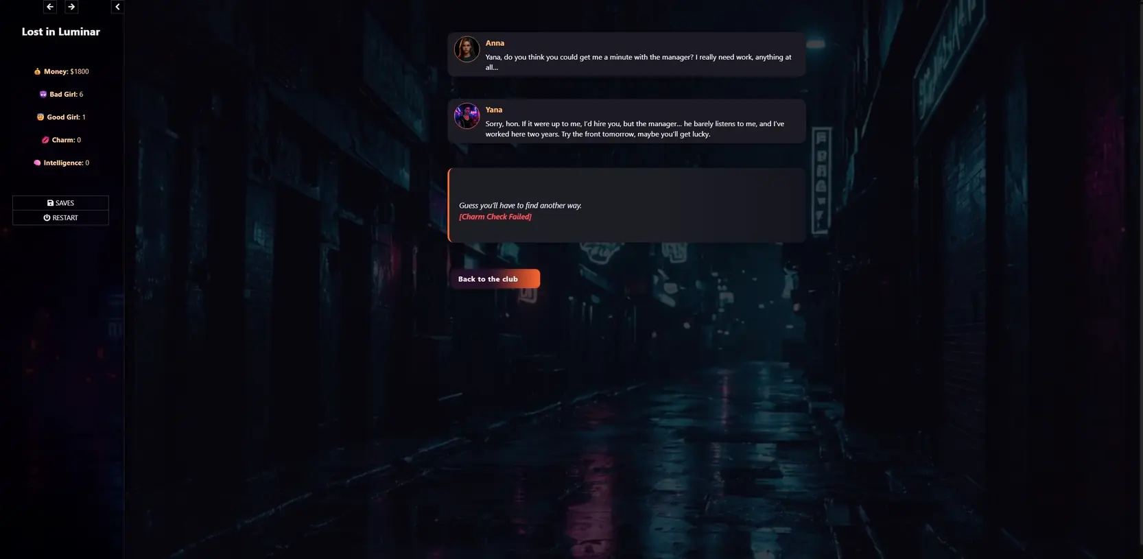Screen dimensions: 1143x559
Task: Click Yana's avatar portrait
Action: (467, 116)
